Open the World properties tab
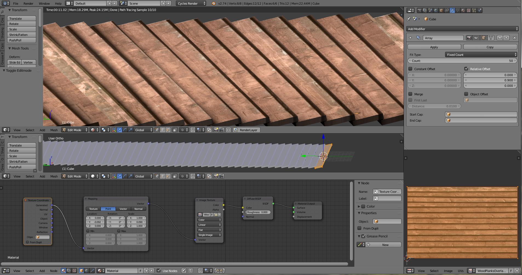Viewport: 522px width, 275px height. coord(436,10)
